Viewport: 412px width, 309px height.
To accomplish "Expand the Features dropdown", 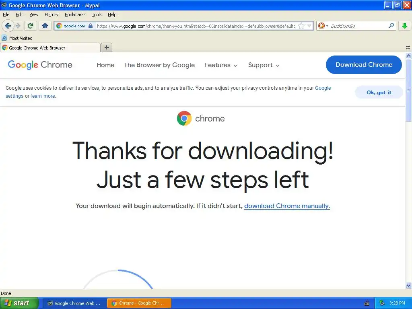I will pos(221,65).
